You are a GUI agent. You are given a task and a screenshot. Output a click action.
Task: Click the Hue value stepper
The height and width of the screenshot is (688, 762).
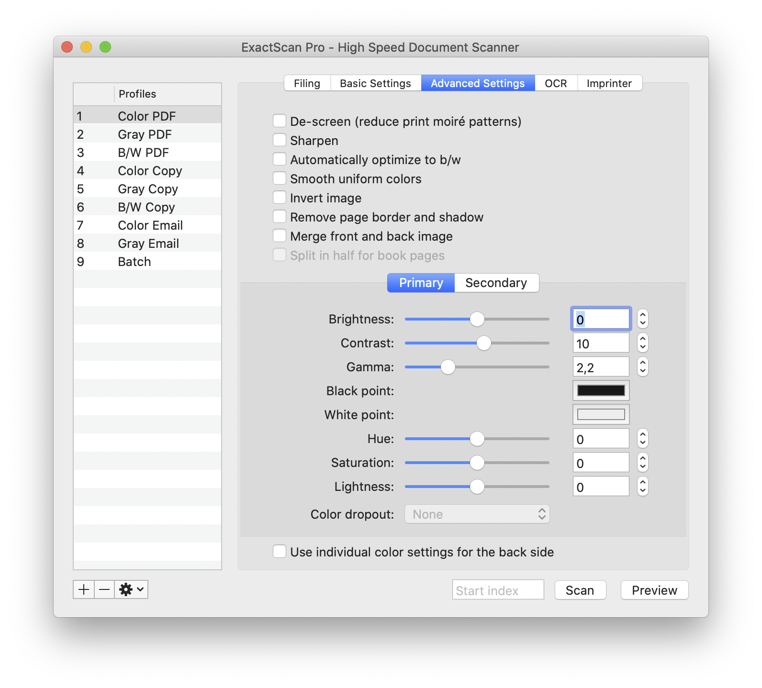pos(643,438)
